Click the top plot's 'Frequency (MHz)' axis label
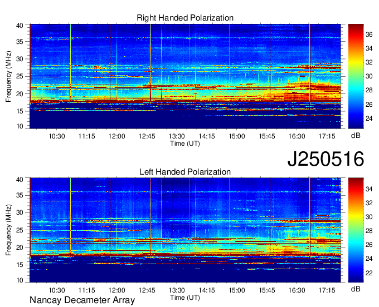This screenshot has width=379, height=307. tap(8, 76)
